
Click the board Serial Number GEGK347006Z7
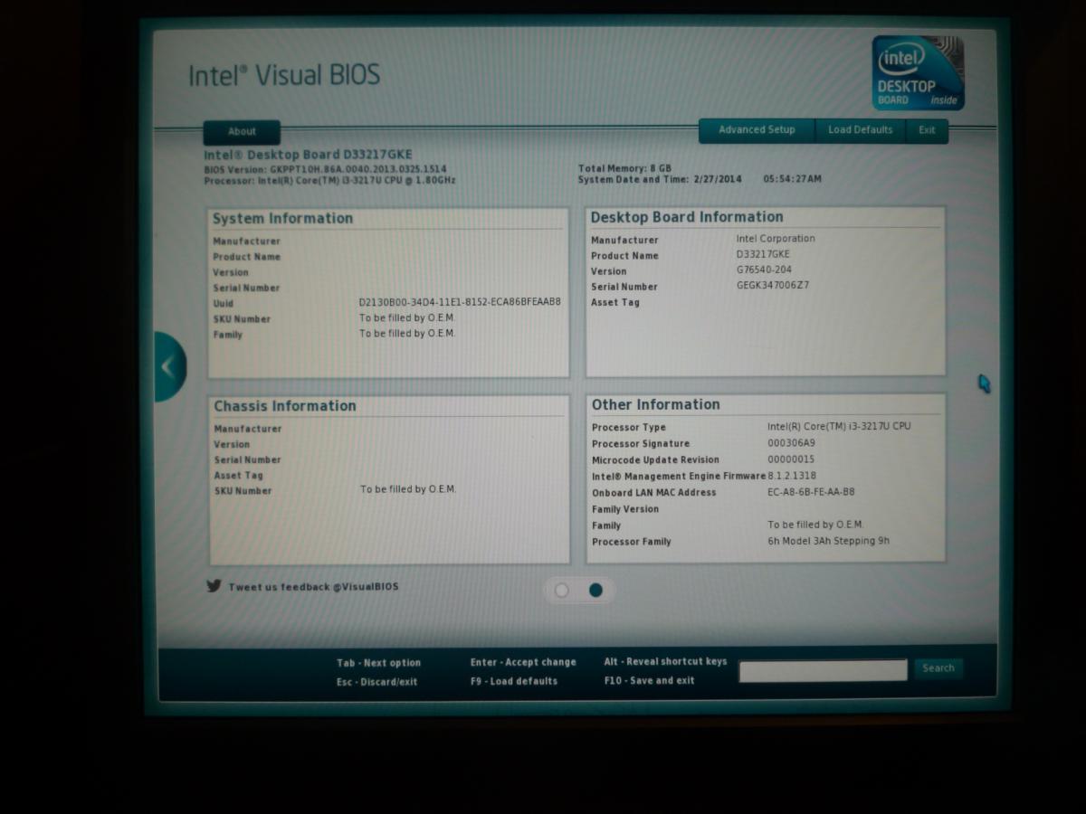tap(773, 286)
